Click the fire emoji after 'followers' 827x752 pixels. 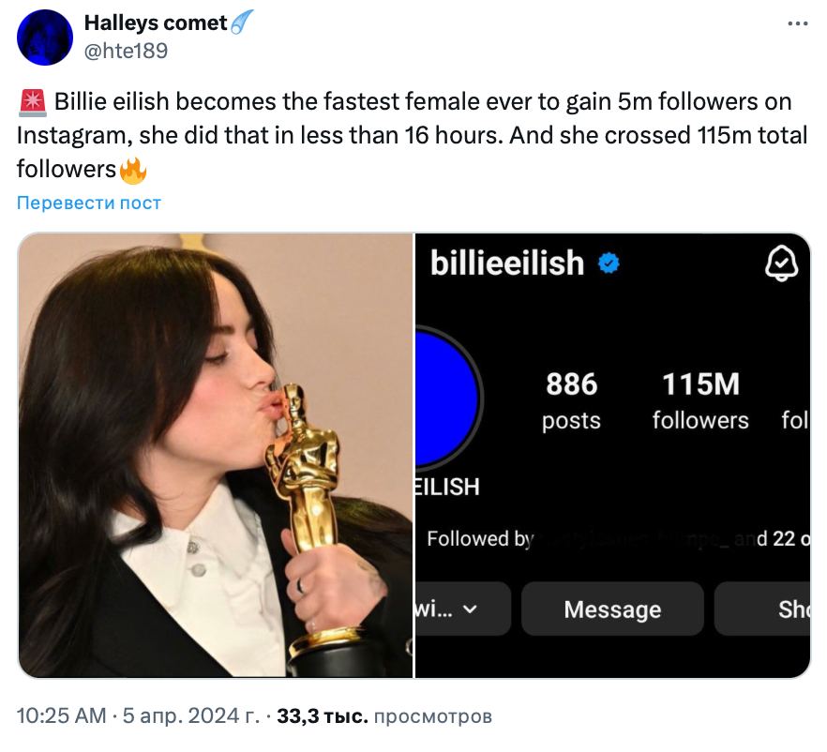134,170
